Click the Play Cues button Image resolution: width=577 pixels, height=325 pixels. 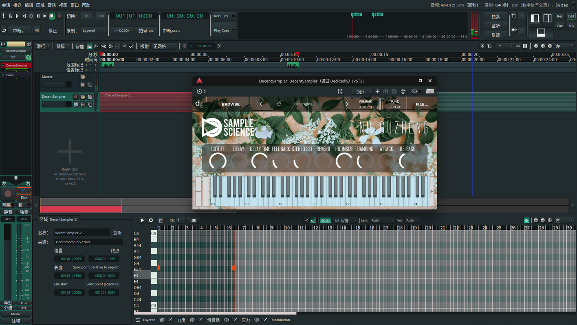(224, 31)
